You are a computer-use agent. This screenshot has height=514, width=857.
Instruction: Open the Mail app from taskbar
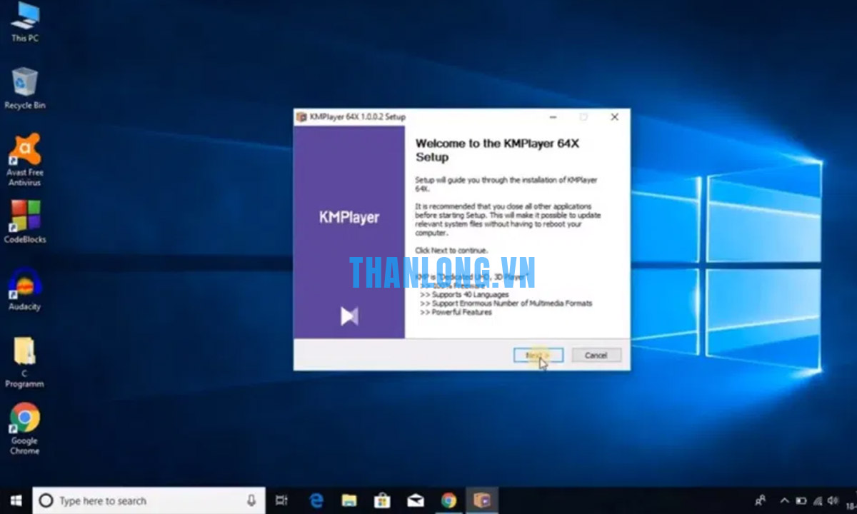pyautogui.click(x=415, y=500)
